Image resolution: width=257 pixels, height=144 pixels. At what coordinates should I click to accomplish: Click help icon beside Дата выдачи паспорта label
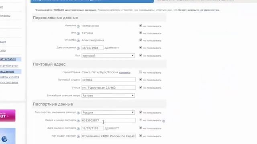pos(78,128)
